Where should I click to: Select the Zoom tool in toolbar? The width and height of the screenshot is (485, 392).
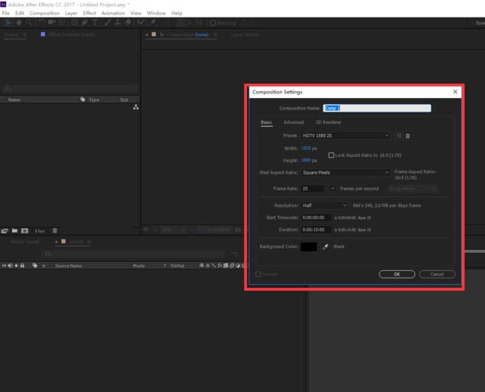tap(28, 22)
